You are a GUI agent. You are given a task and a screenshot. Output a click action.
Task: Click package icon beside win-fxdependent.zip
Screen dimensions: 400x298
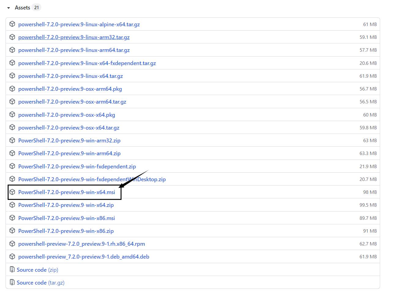12,166
